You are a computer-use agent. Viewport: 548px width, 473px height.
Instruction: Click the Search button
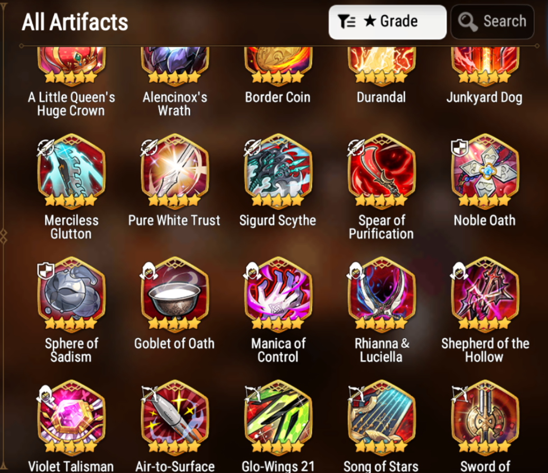(x=493, y=22)
